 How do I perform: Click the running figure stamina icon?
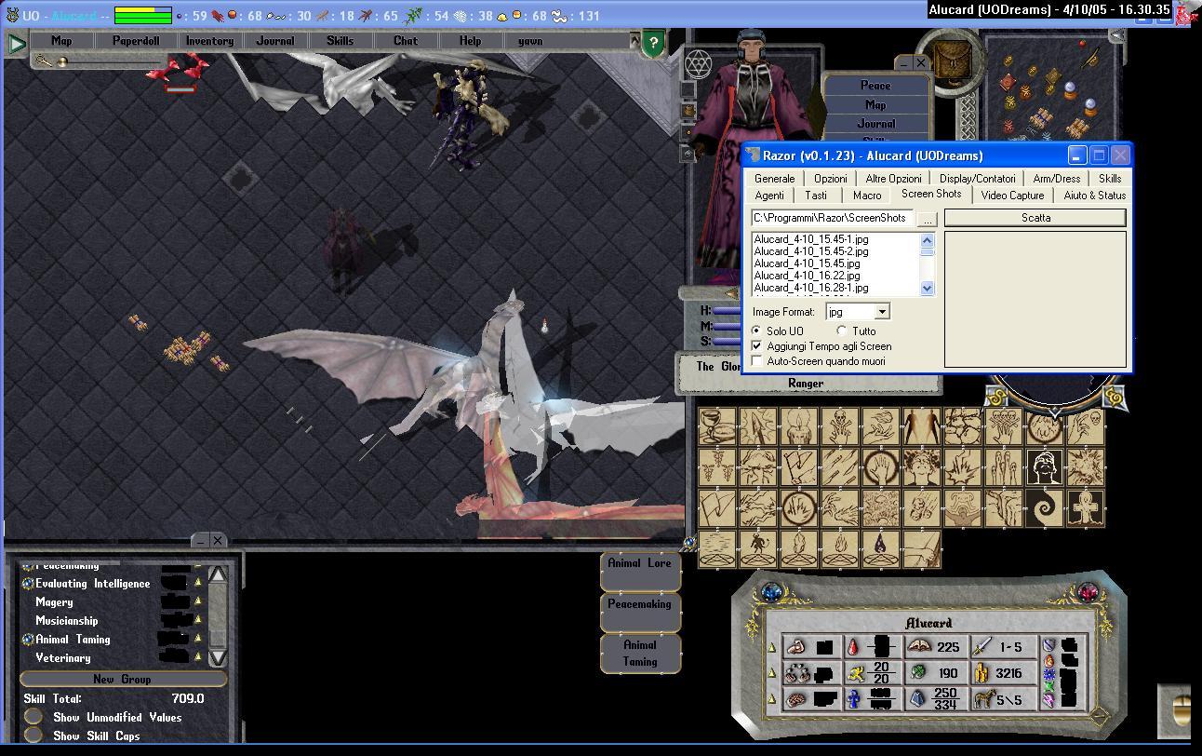(856, 674)
